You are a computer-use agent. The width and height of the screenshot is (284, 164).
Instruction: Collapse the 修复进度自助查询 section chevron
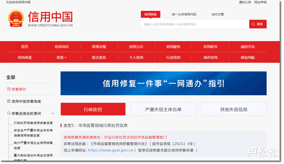(52, 114)
